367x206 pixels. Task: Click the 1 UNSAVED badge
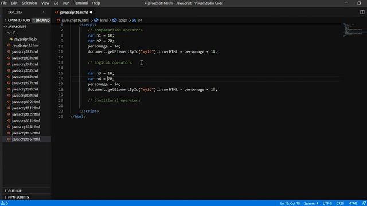41,21
